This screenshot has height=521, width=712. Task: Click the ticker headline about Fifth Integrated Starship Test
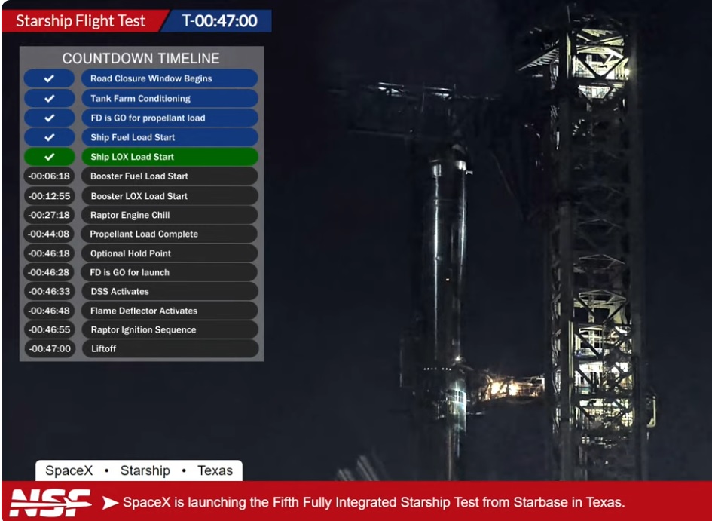[374, 502]
